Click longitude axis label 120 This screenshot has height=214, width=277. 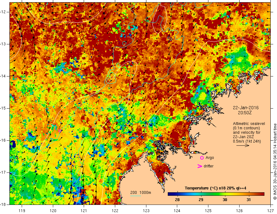pyautogui.click(x=53, y=211)
